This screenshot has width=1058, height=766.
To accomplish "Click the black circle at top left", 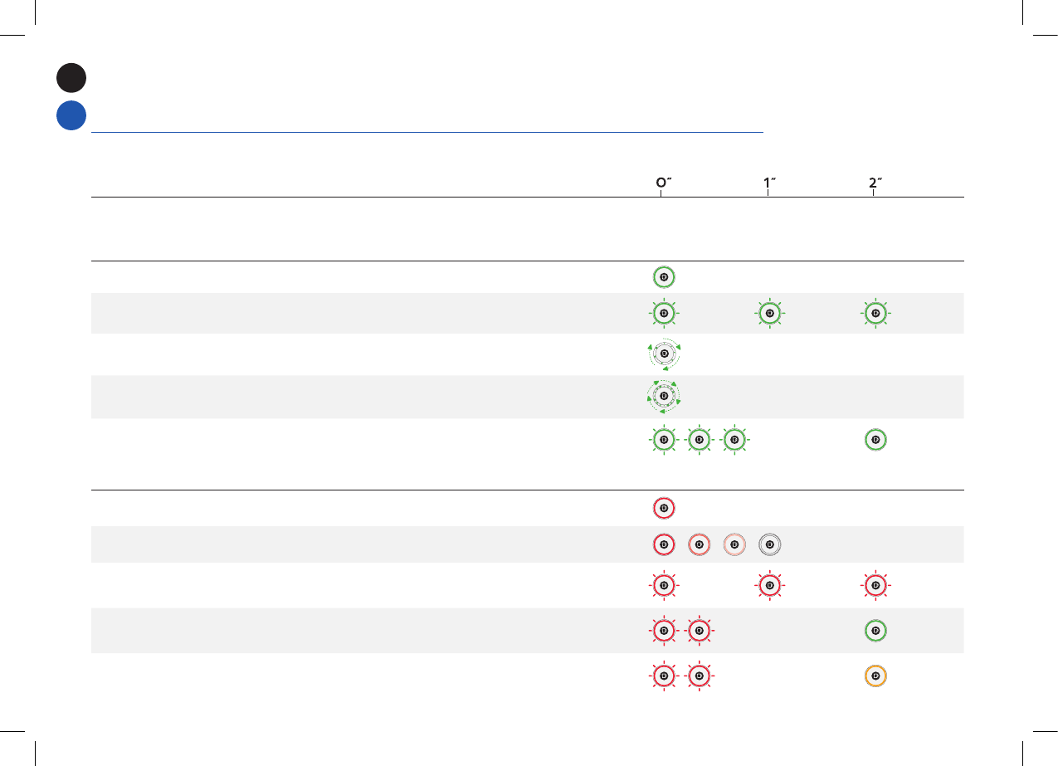I will click(x=71, y=77).
